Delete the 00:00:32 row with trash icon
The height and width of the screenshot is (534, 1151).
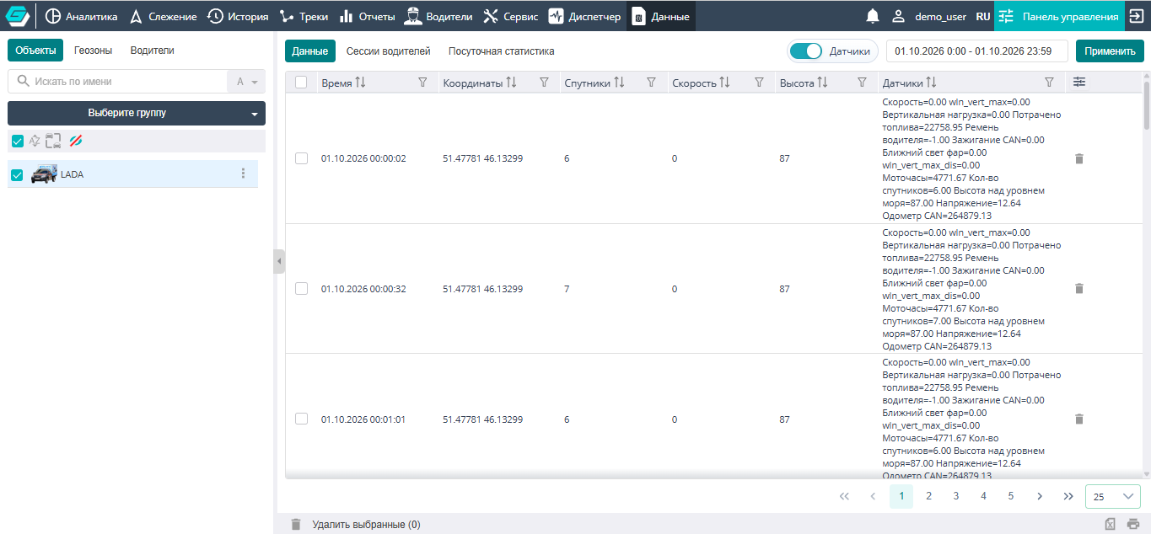click(x=1079, y=288)
